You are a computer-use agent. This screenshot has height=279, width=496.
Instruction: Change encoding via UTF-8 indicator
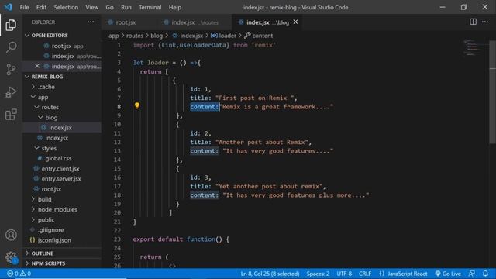[344, 274]
